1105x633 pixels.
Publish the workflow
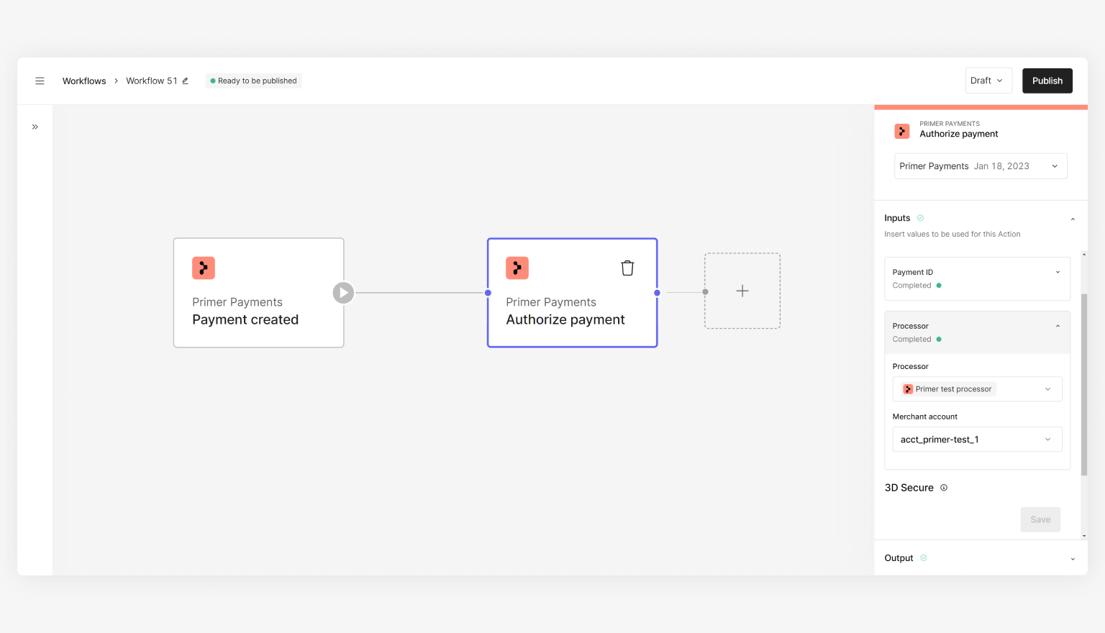(x=1047, y=81)
